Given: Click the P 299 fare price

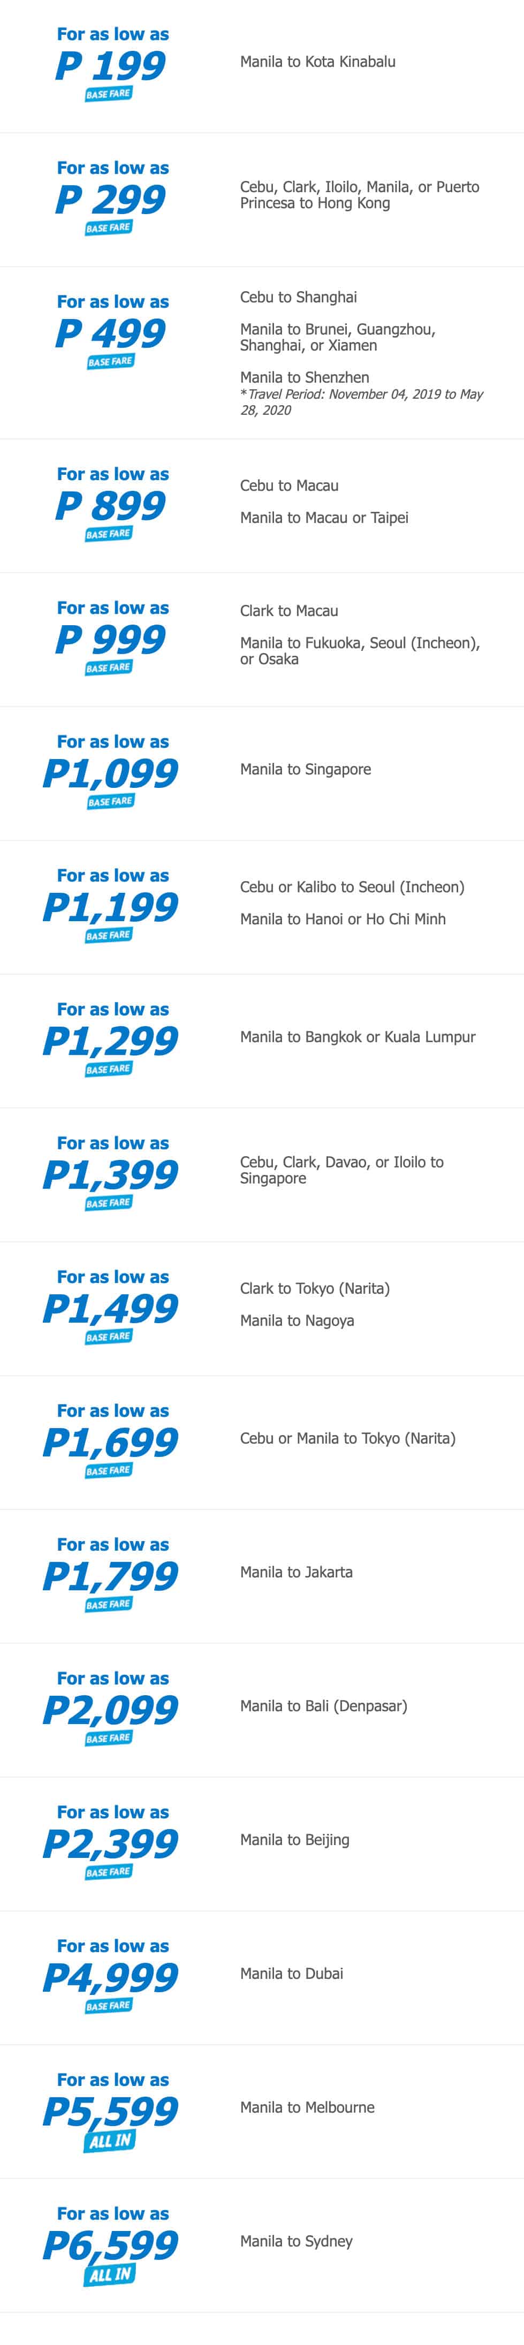Looking at the screenshot, I should click(x=111, y=199).
